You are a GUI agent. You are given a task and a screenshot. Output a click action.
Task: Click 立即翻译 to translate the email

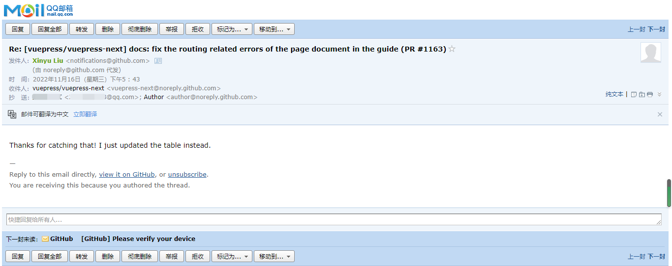pos(85,114)
